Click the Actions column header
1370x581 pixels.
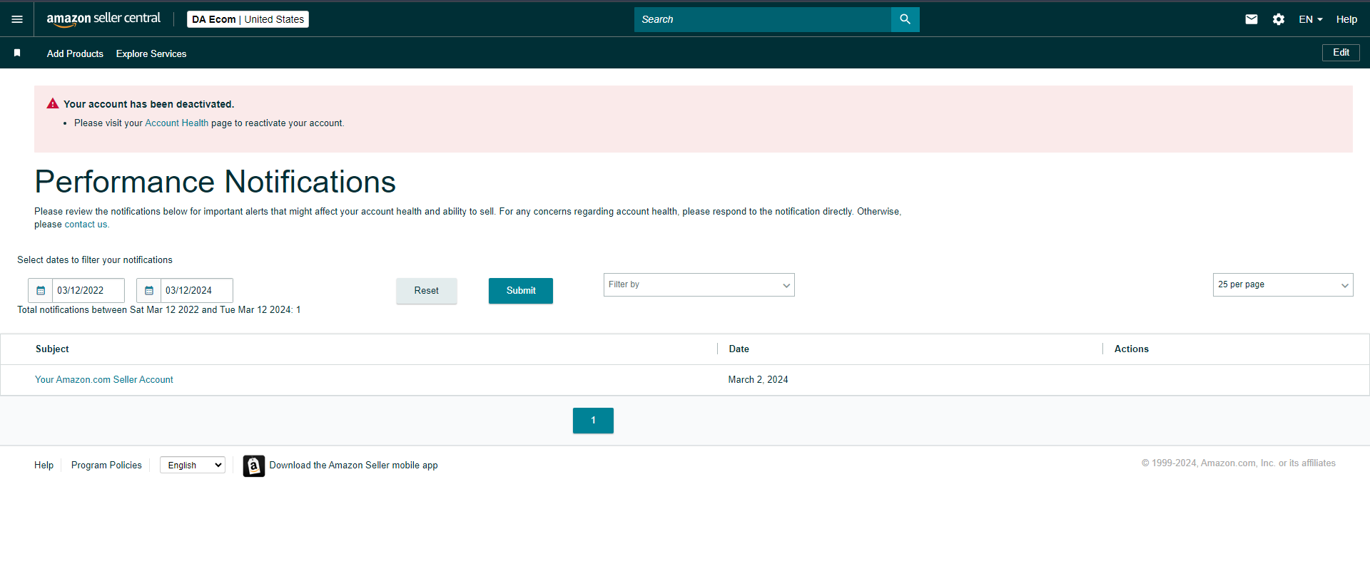pyautogui.click(x=1131, y=349)
